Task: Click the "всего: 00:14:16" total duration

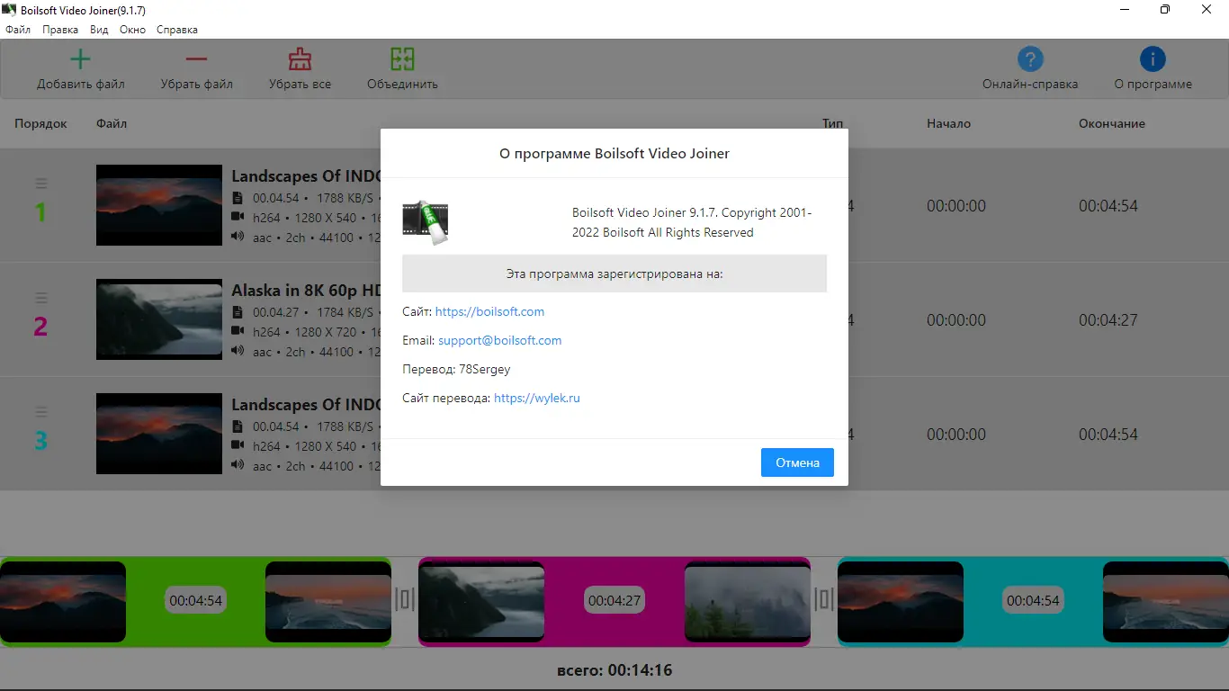Action: (614, 670)
